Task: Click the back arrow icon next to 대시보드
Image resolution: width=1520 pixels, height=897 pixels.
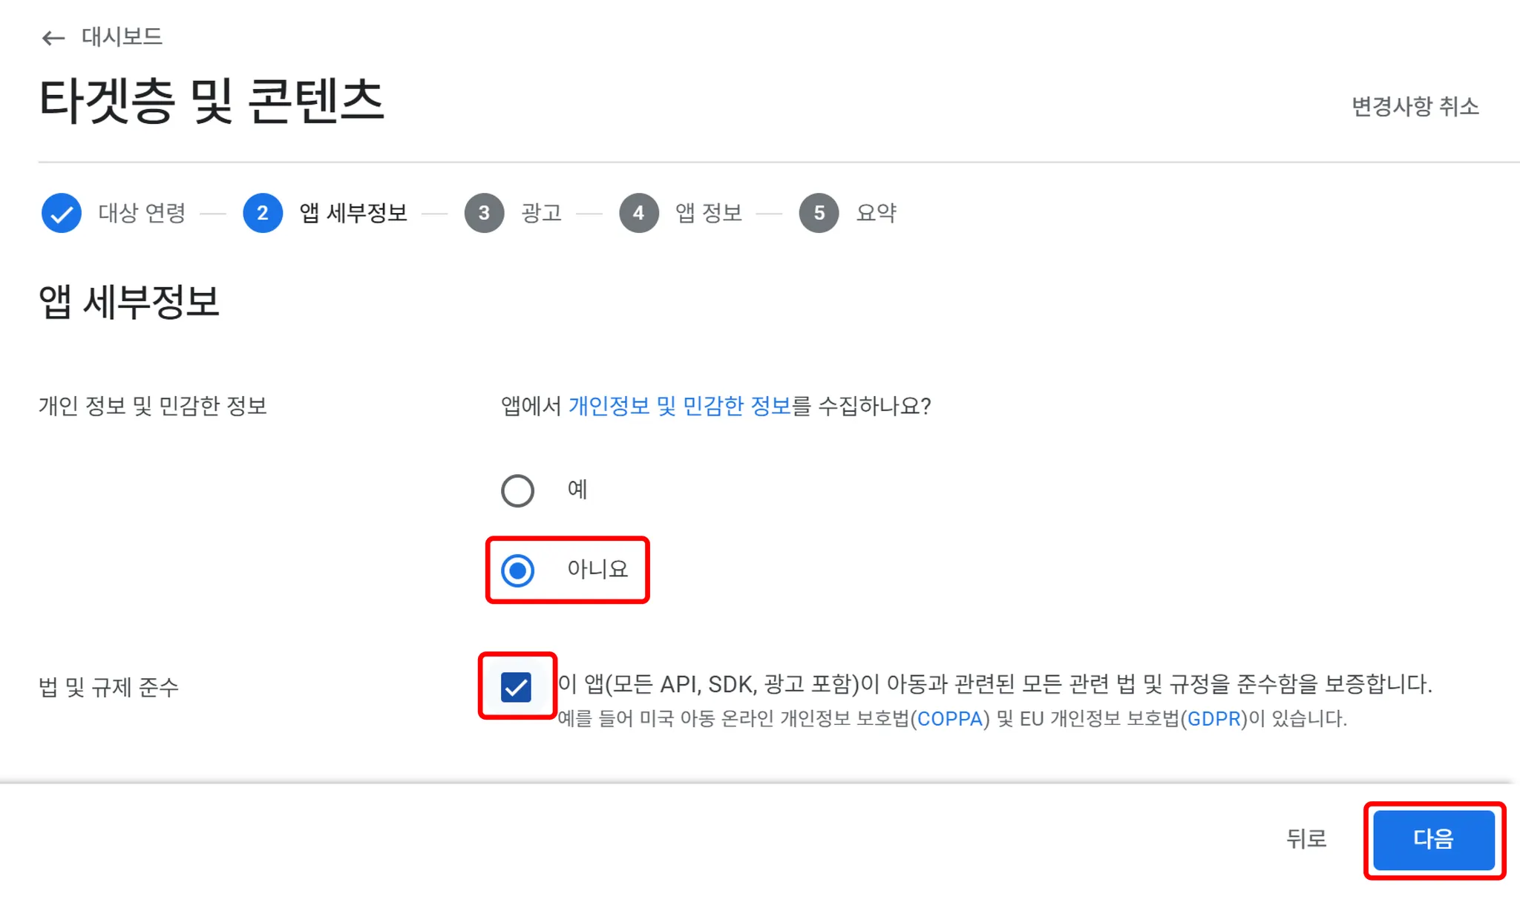Action: point(53,38)
